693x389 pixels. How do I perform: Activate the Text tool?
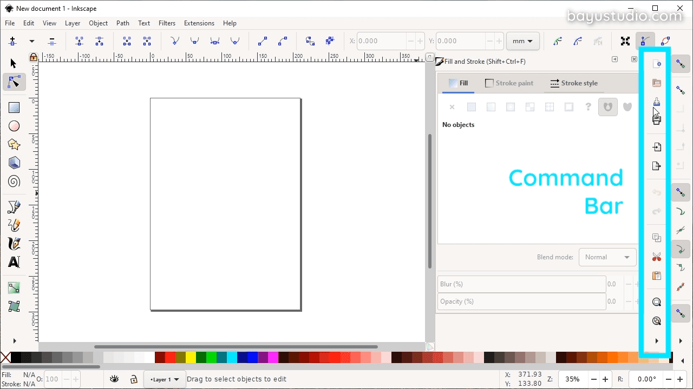(14, 262)
